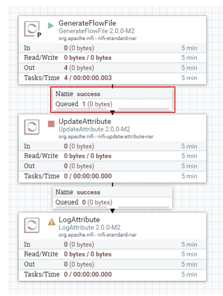Screen dimensions: 223x296
Task: Click the GenerateFlowFile processor icon
Action: [x=32, y=29]
